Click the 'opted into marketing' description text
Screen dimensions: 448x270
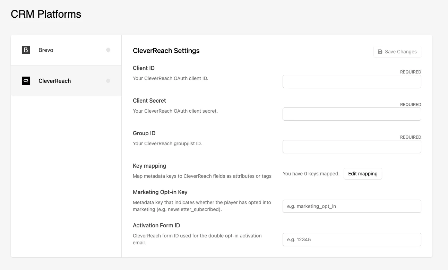point(202,206)
